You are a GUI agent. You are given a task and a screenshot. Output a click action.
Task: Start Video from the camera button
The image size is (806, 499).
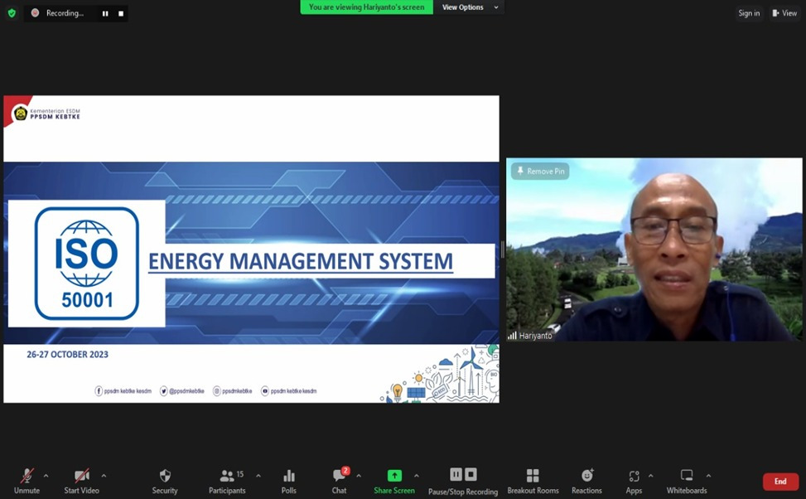click(x=81, y=481)
